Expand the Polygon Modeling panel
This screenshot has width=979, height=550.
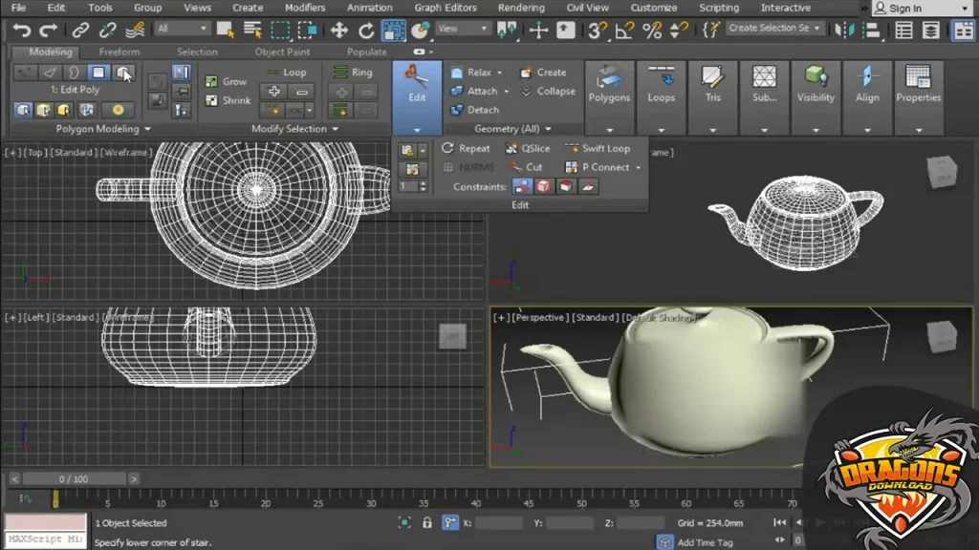[x=103, y=129]
